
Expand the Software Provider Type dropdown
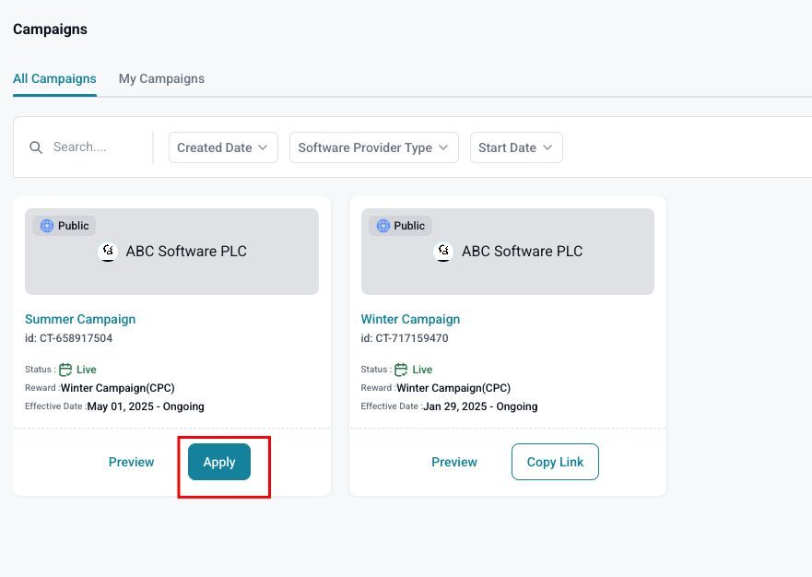tap(373, 147)
